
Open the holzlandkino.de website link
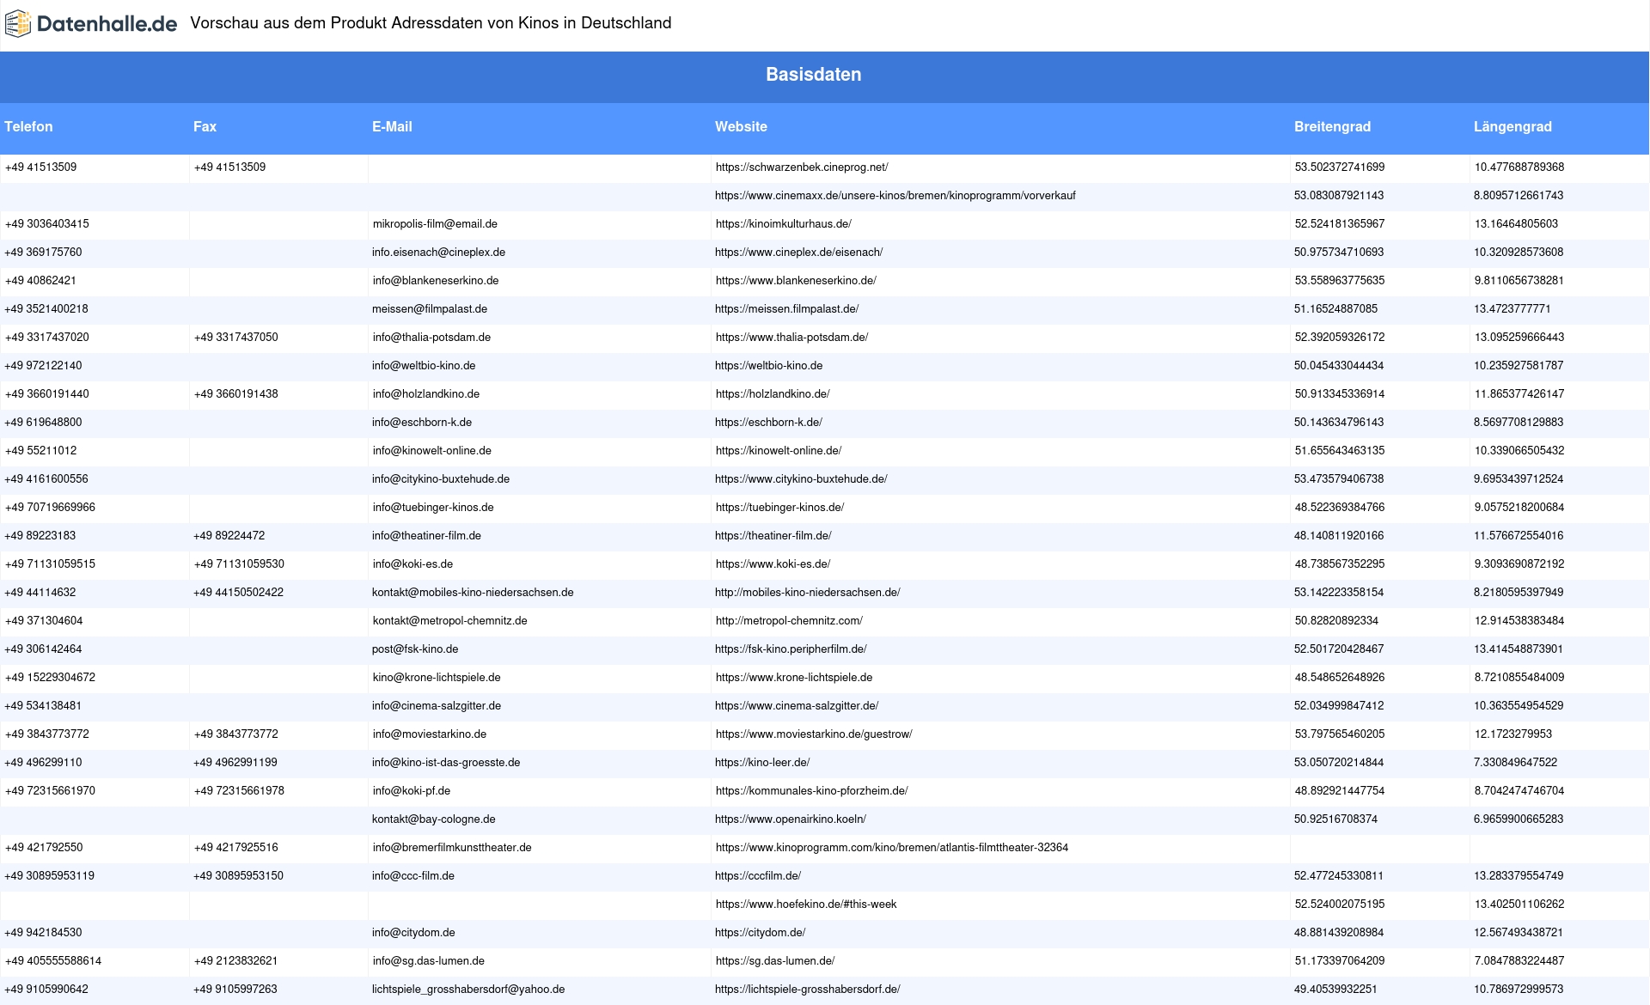(773, 394)
